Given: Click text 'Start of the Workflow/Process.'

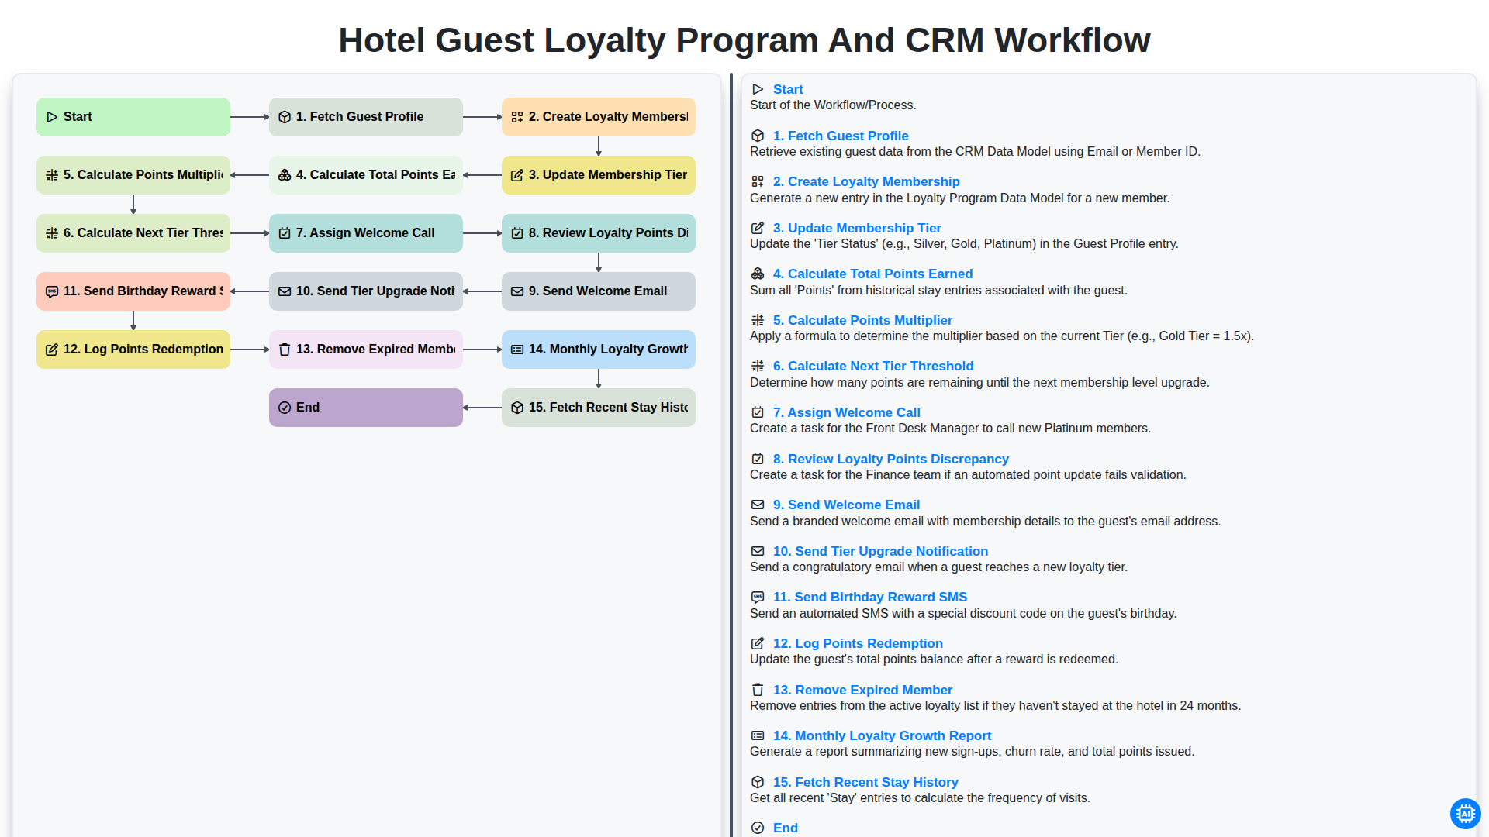Looking at the screenshot, I should pyautogui.click(x=833, y=105).
